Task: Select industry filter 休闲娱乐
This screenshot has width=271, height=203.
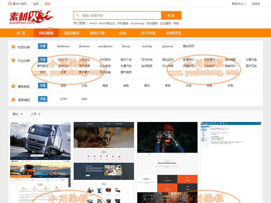Action: click(105, 60)
